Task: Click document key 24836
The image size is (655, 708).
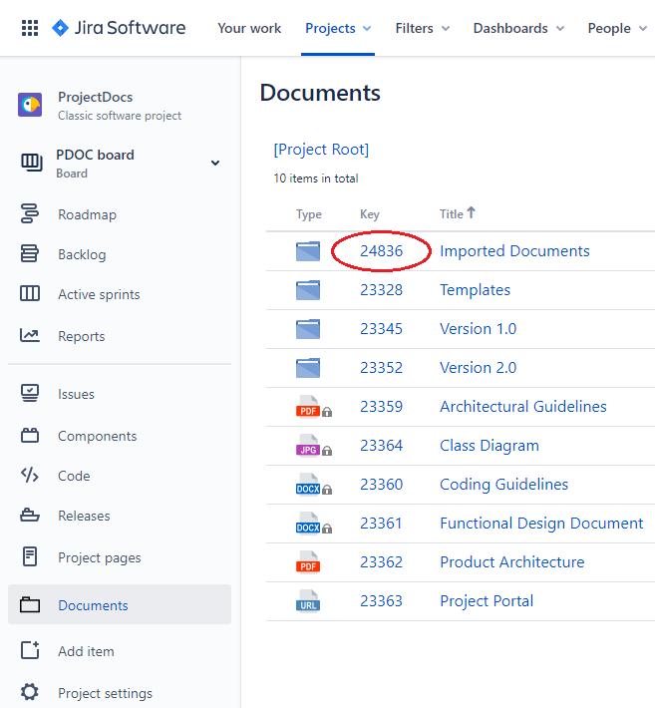Action: [381, 251]
